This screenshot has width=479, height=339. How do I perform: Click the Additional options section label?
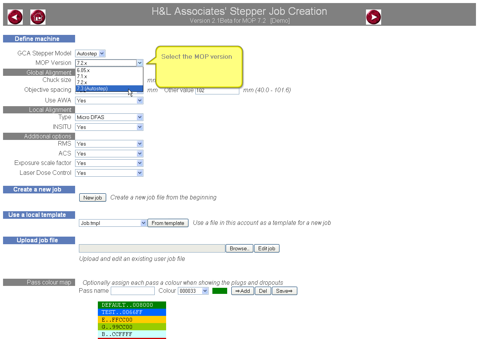[39, 137]
